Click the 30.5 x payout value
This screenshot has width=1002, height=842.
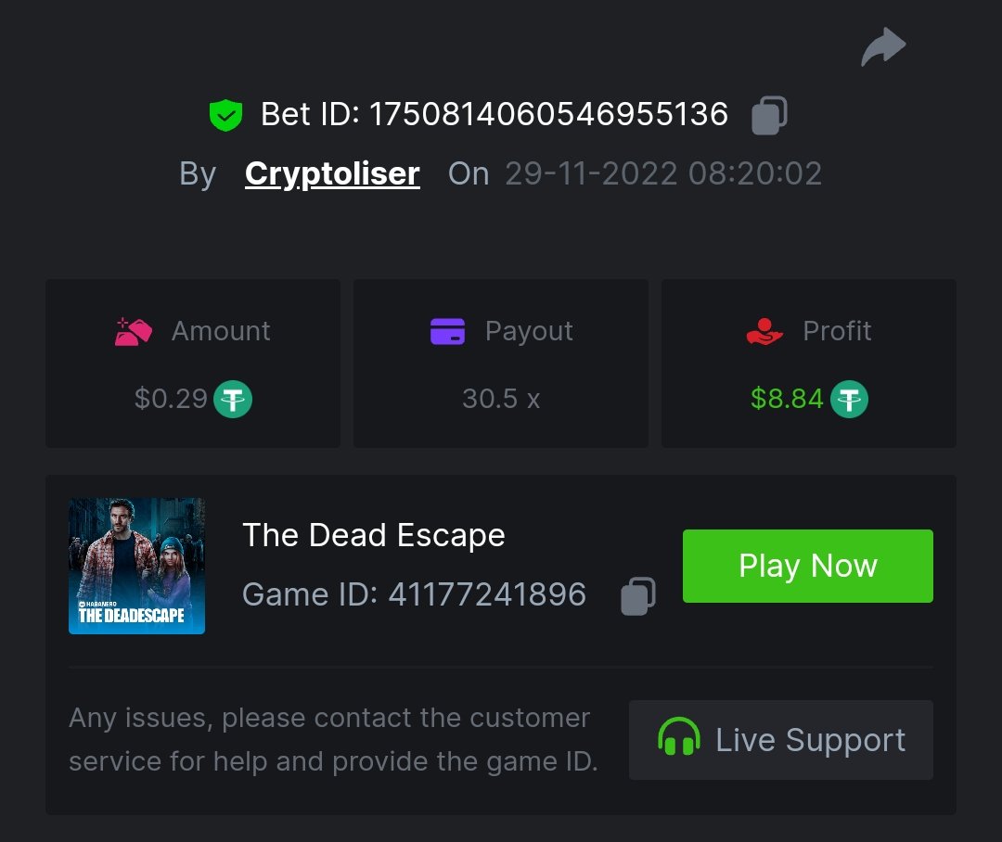(x=501, y=399)
